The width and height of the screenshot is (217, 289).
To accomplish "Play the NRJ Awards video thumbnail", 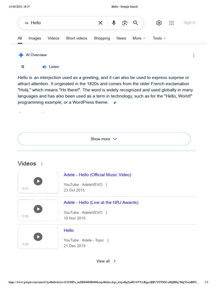I will (38, 210).
